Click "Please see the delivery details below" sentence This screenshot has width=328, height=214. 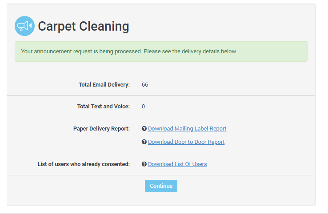coord(190,52)
